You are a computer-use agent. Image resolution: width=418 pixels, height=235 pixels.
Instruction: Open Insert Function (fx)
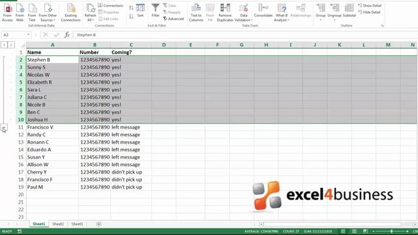(67, 35)
